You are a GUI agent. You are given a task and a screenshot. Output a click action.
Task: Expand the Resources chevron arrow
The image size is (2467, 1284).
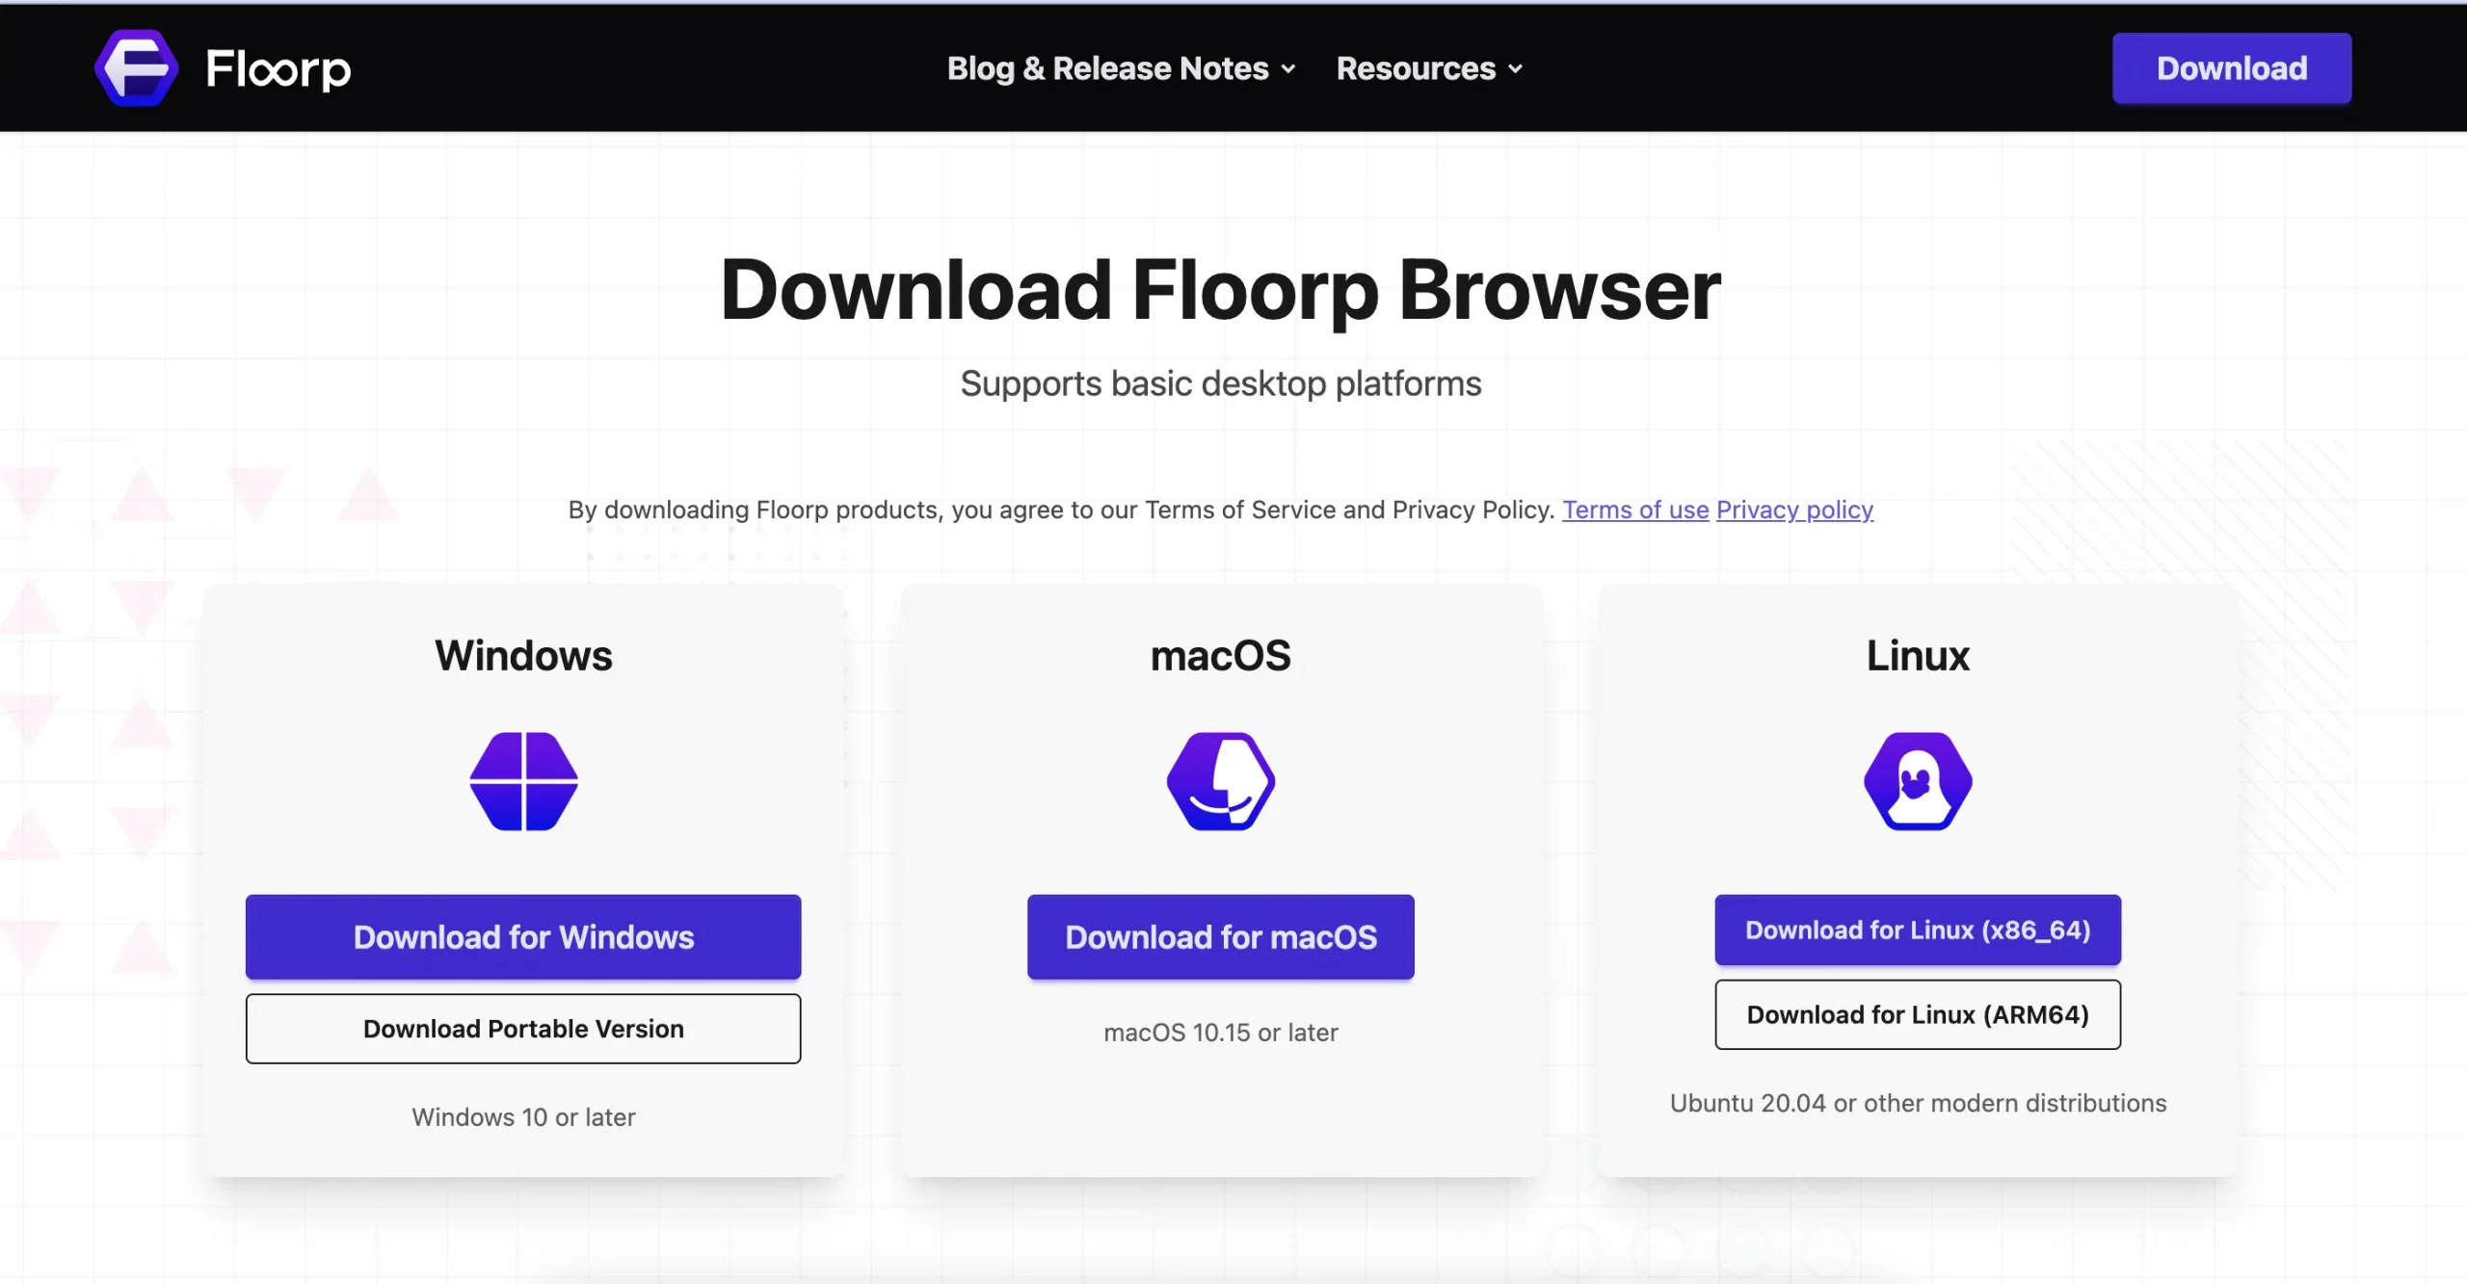pos(1516,69)
